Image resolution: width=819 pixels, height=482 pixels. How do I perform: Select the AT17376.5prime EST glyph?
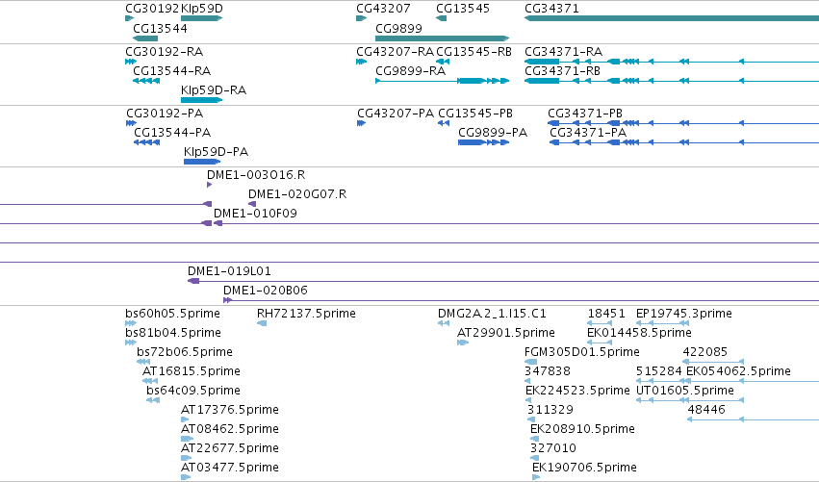185,419
